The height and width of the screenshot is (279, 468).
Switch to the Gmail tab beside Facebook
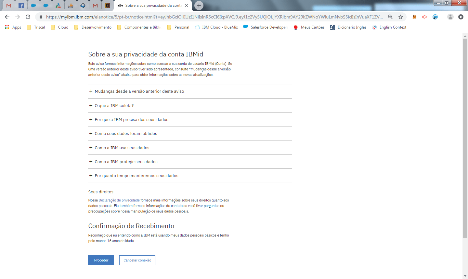(x=9, y=6)
